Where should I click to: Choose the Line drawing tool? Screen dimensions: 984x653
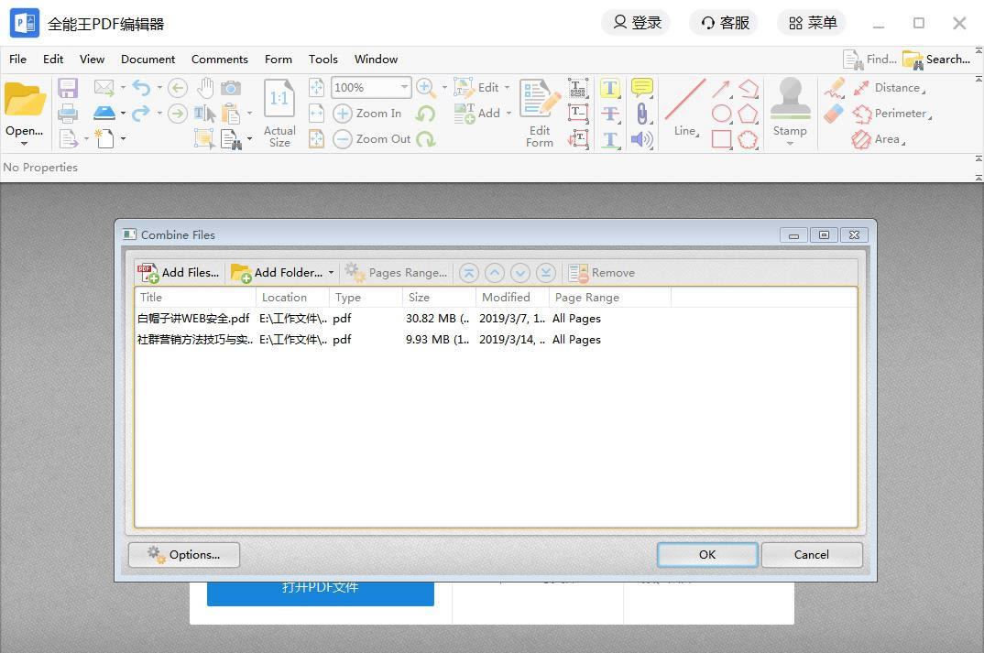point(684,100)
